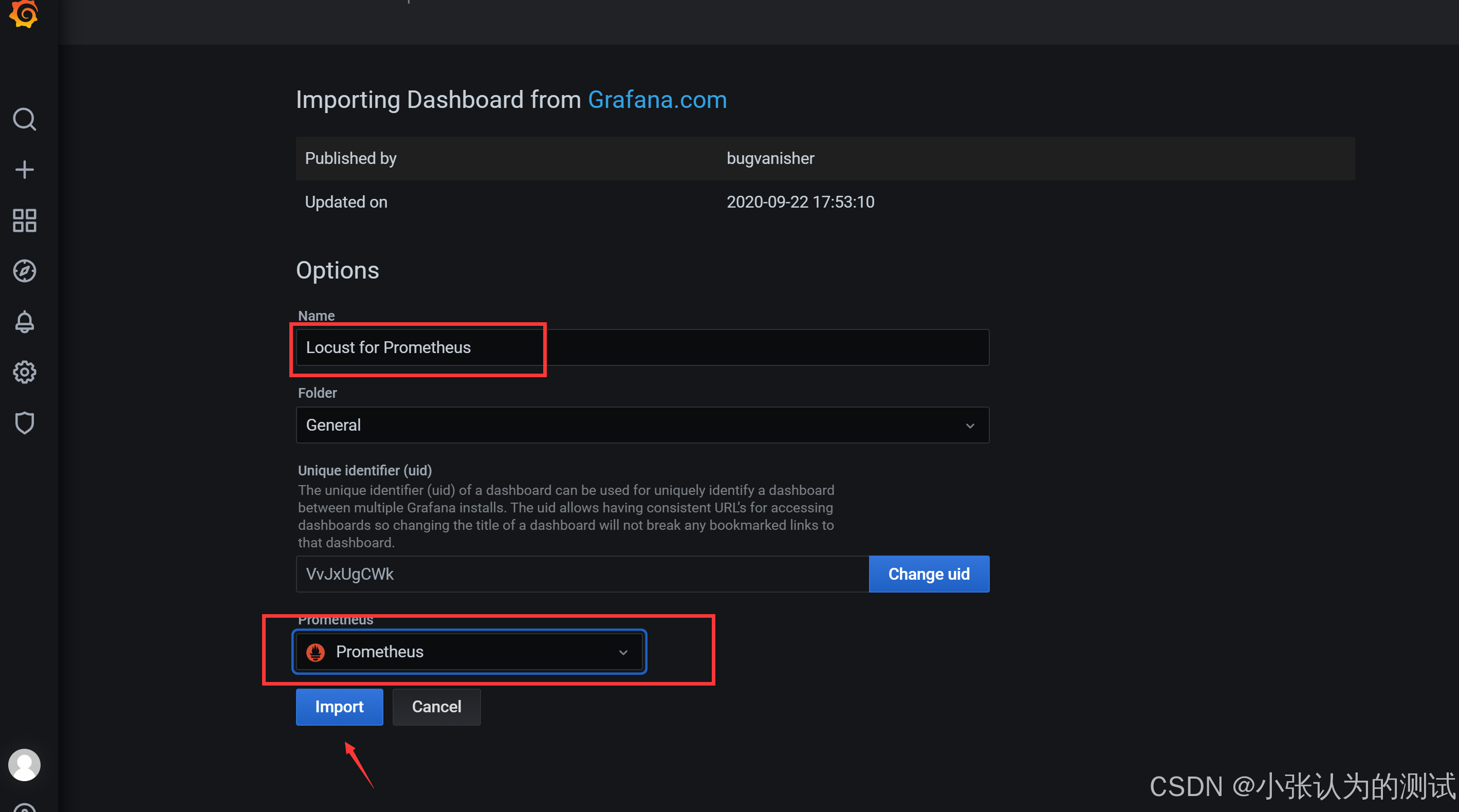Viewport: 1459px width, 812px height.
Task: Expand the Folder dropdown showing General
Action: pos(642,425)
